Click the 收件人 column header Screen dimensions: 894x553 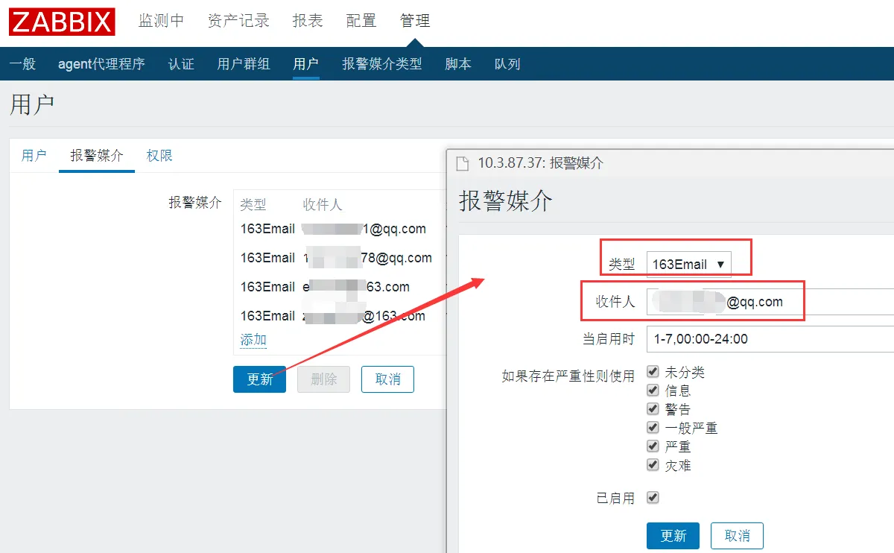tap(323, 204)
